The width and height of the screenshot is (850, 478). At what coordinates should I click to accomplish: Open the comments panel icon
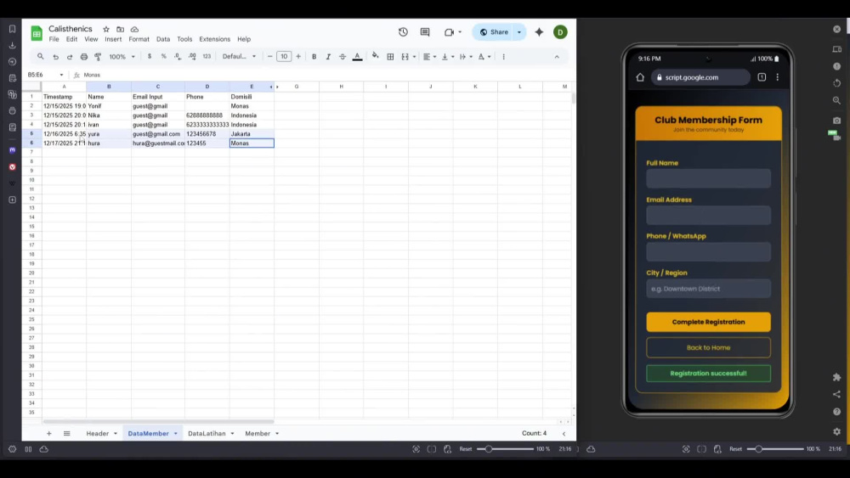(x=425, y=32)
